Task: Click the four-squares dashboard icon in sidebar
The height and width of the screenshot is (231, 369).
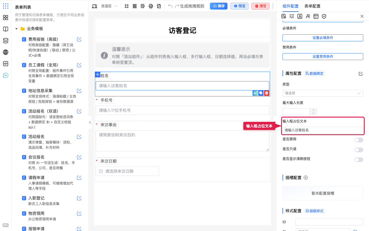Action: click(5, 18)
